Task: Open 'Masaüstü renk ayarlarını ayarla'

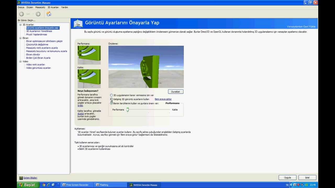Action: pyautogui.click(x=42, y=48)
